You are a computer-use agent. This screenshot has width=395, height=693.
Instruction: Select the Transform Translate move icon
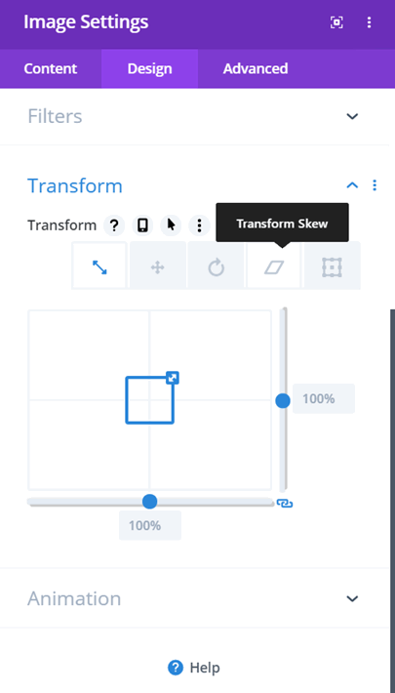click(158, 267)
